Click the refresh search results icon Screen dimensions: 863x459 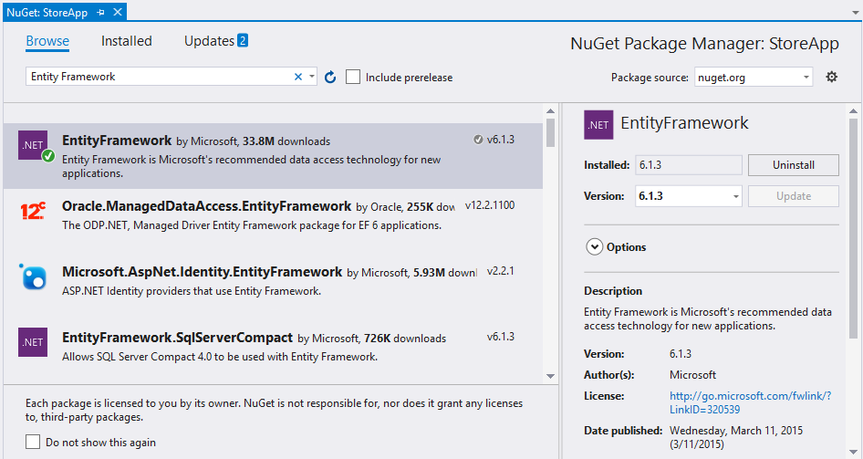[330, 78]
